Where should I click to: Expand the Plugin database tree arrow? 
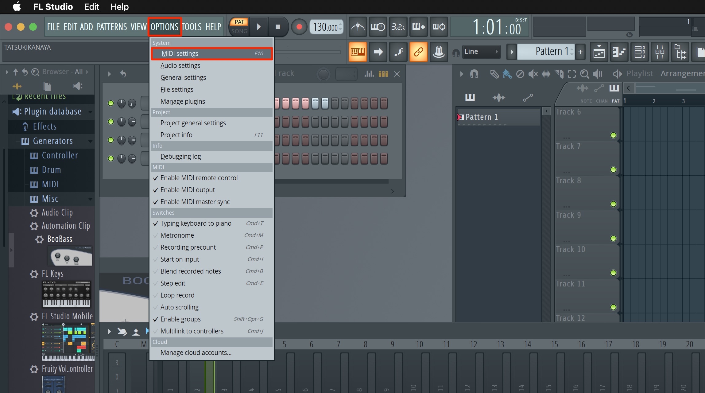click(x=91, y=112)
